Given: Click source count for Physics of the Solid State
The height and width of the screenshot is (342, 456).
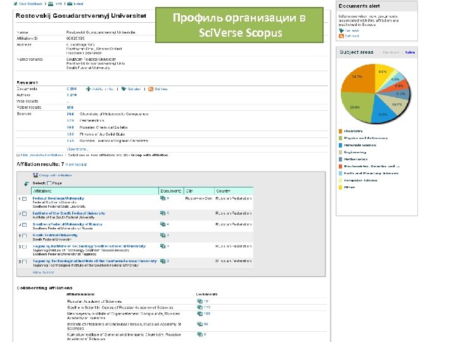Looking at the screenshot, I should [70, 134].
